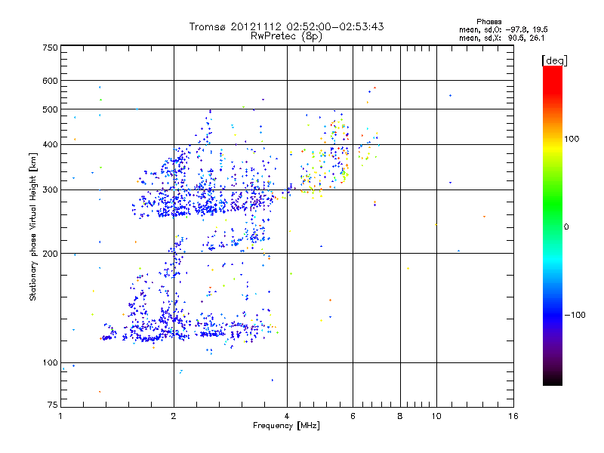Click x-axis tick label 2
The width and height of the screenshot is (604, 453).
pos(174,416)
